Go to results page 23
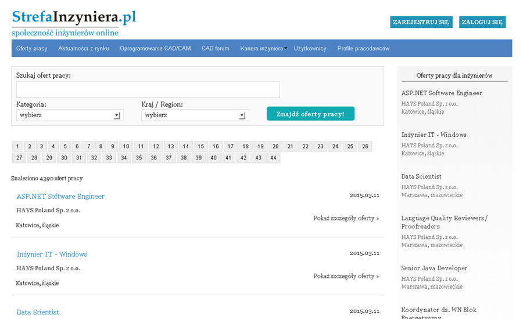523x319 pixels. pyautogui.click(x=320, y=146)
